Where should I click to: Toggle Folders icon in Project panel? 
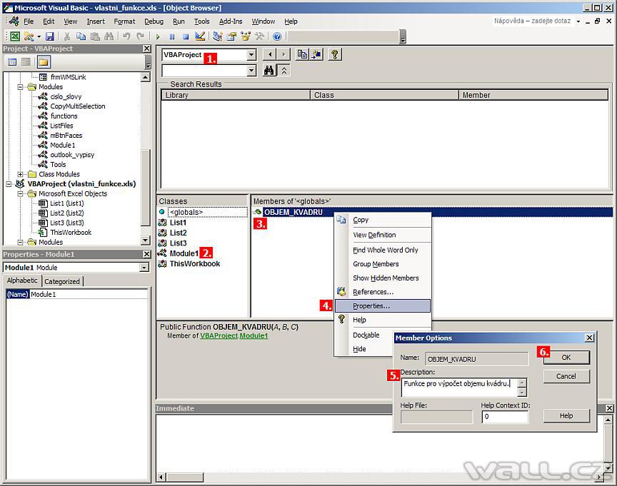(44, 62)
